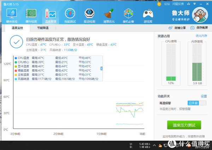Click 平均:1096转/分 in legend

(x=89, y=79)
